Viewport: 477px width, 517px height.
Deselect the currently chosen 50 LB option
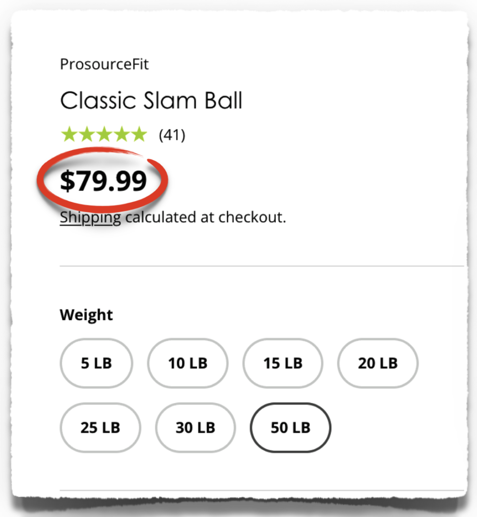(290, 427)
